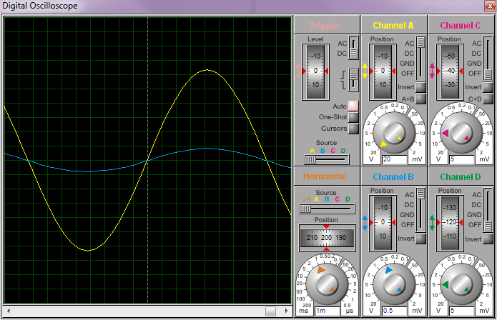Click Channel A volts value field showing 20
Screen dimensions: 497x320
coord(394,159)
